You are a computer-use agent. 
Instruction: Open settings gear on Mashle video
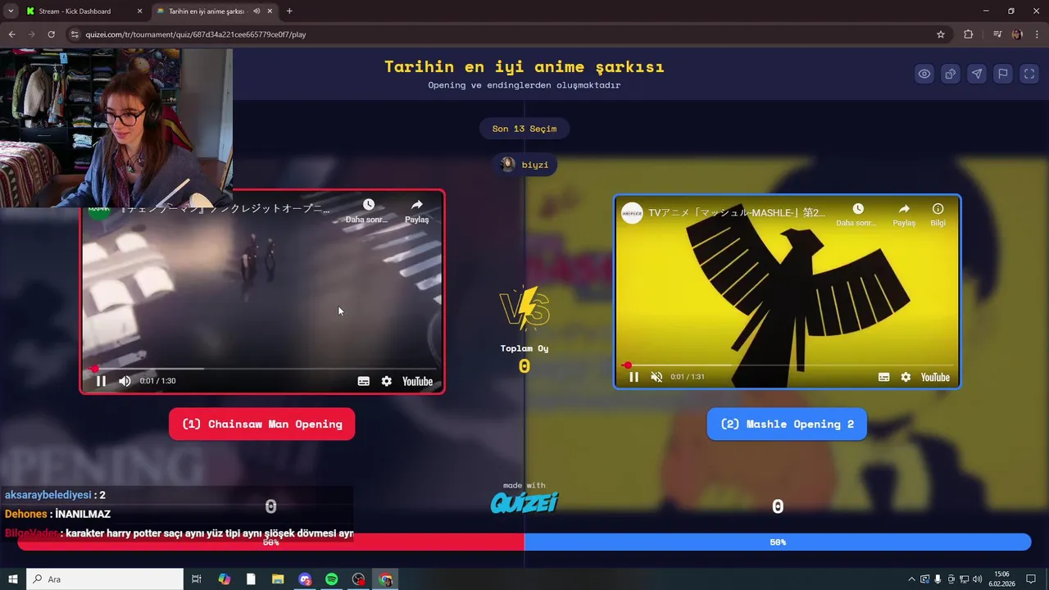[906, 377]
